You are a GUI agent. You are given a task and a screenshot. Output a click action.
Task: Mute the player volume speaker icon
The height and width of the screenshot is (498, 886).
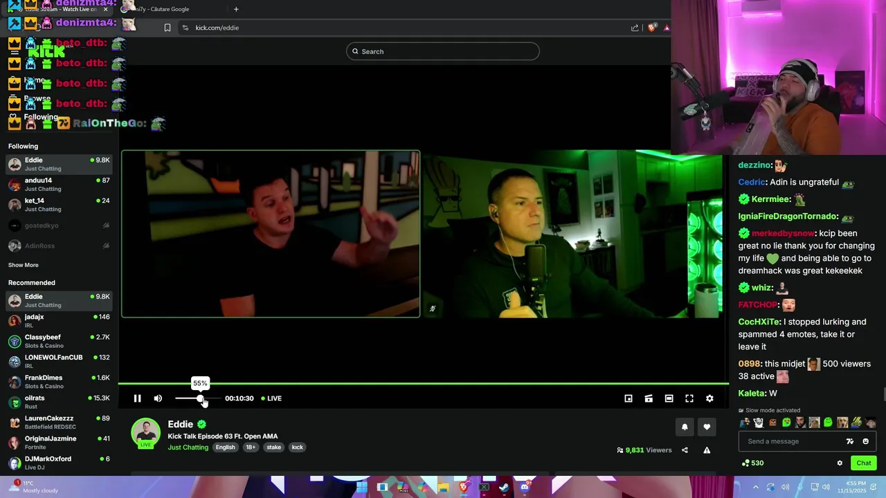[158, 398]
